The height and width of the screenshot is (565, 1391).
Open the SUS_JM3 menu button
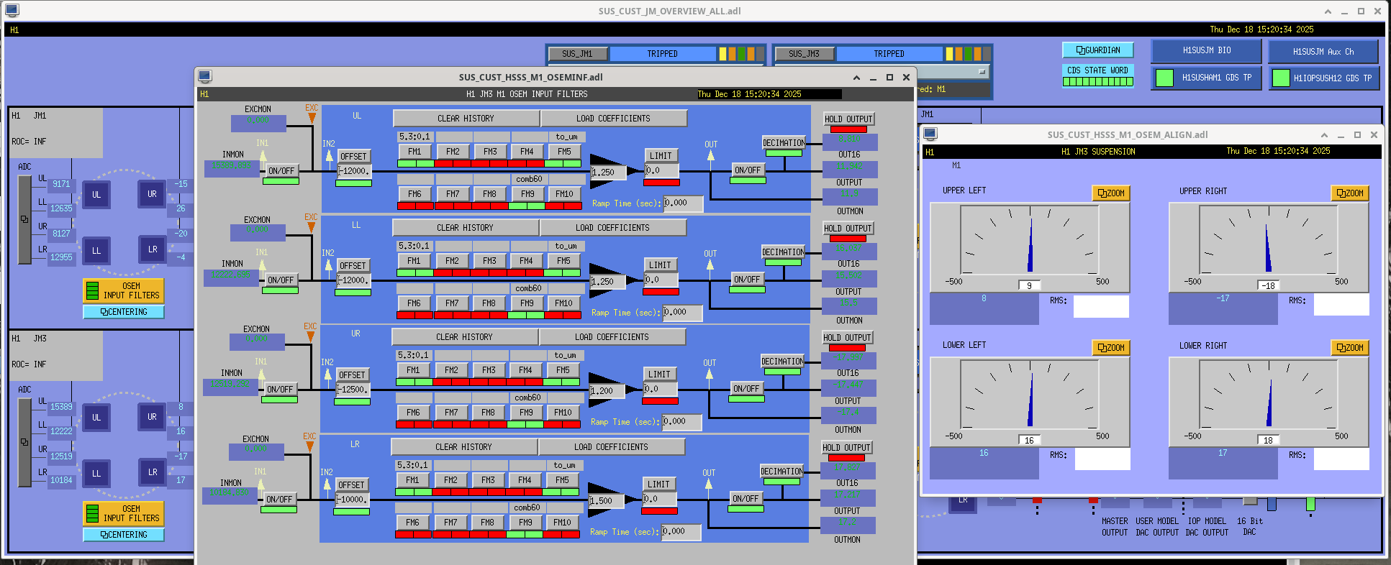click(804, 54)
